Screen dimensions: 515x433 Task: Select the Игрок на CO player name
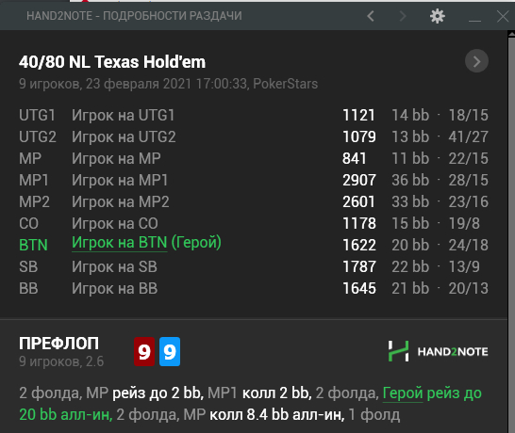tap(115, 223)
